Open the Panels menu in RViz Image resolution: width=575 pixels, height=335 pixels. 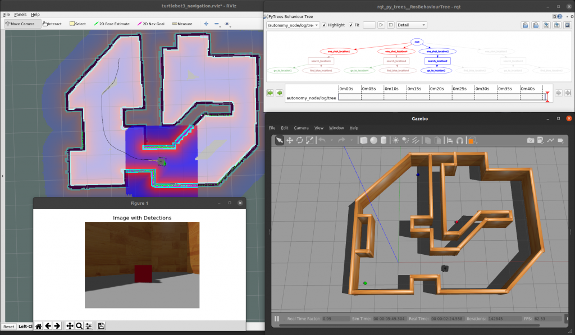(20, 14)
